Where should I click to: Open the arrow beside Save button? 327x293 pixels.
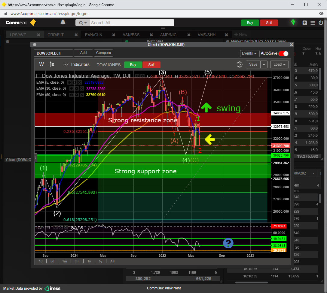(x=264, y=64)
